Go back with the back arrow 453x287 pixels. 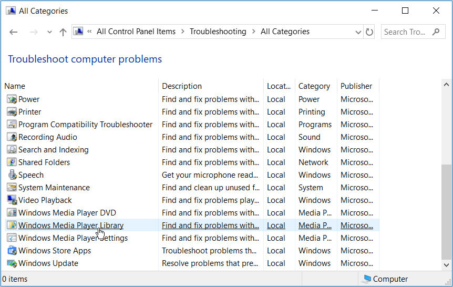[x=14, y=32]
